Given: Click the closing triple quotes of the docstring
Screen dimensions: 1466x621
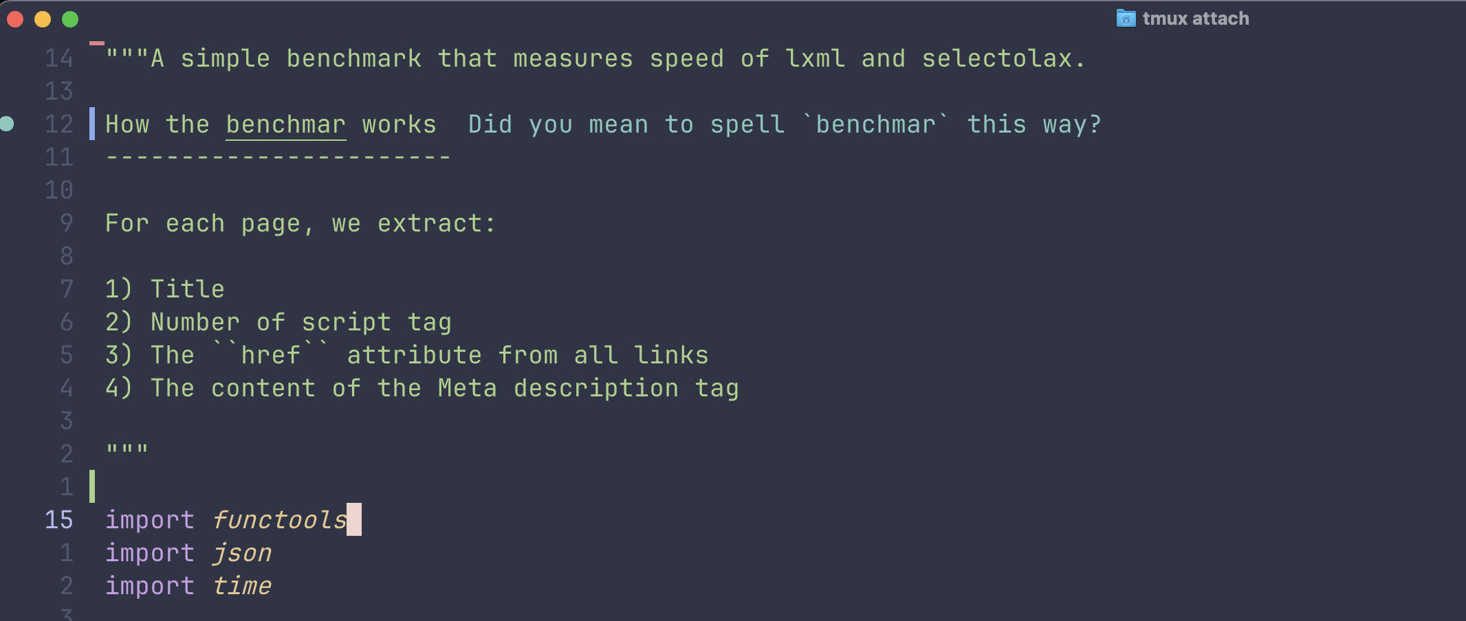Looking at the screenshot, I should 127,451.
